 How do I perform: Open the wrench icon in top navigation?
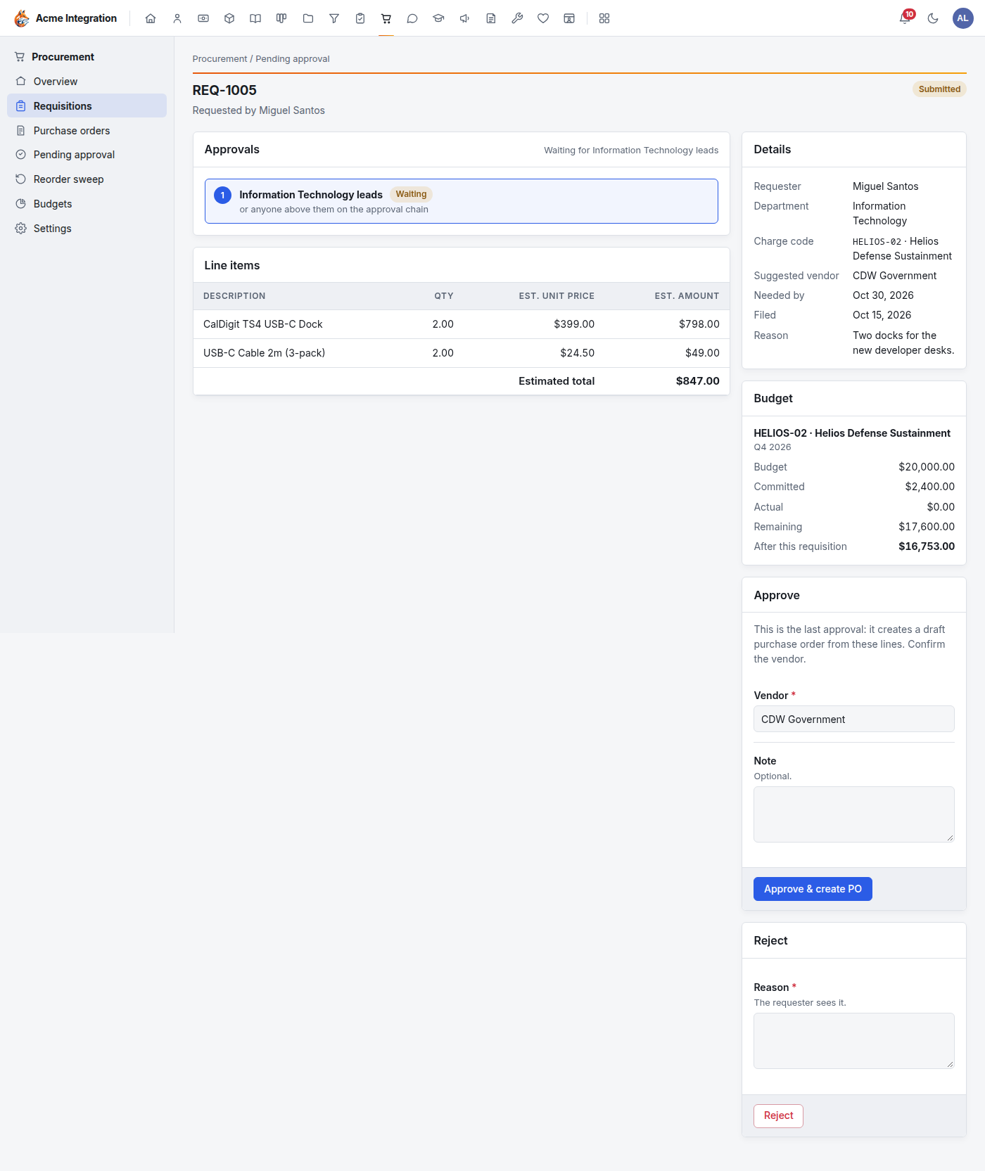(x=517, y=18)
